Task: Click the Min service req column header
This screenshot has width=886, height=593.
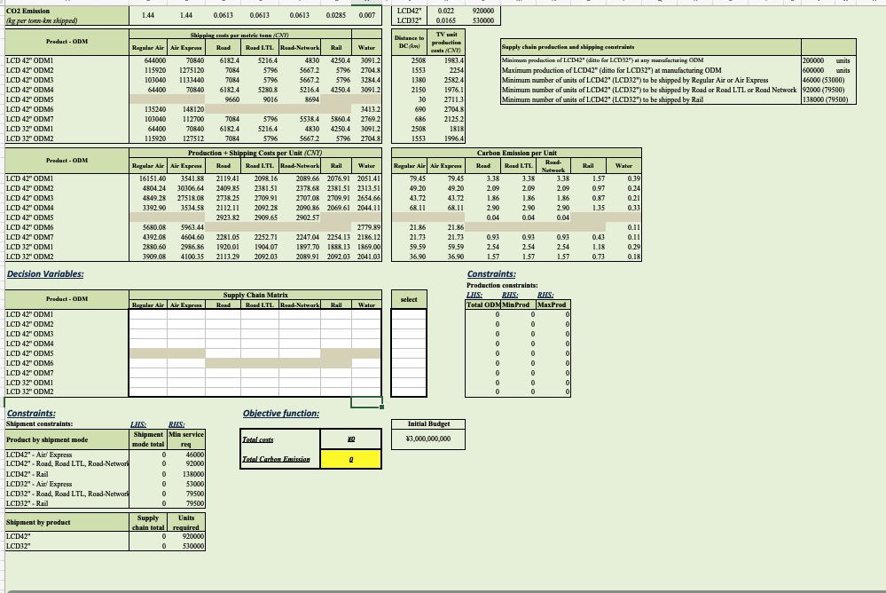Action: click(186, 439)
